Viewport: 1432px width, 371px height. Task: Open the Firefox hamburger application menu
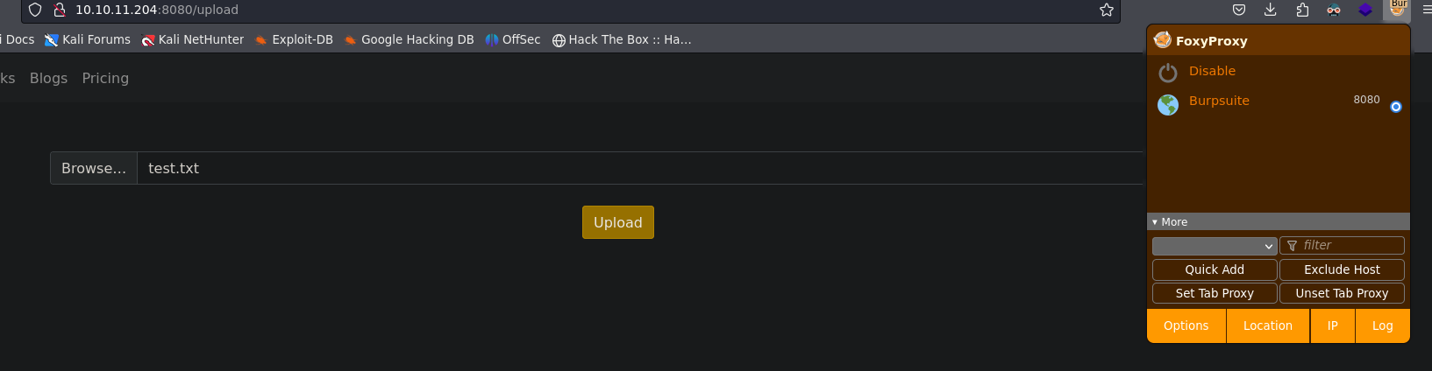[1427, 10]
